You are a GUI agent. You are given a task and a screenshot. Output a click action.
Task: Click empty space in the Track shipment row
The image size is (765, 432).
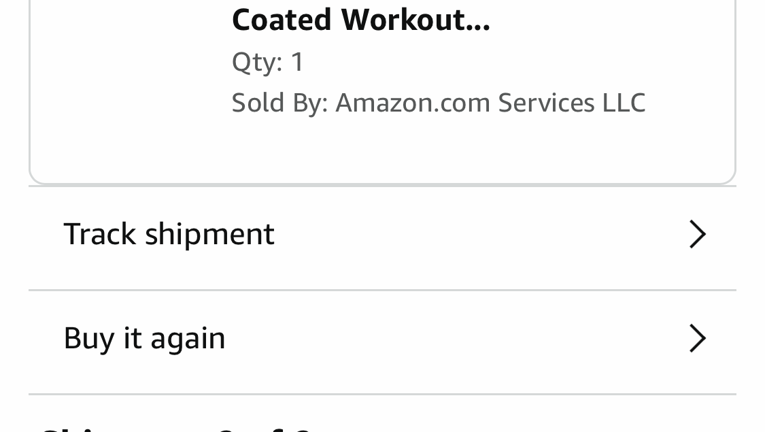(476, 234)
